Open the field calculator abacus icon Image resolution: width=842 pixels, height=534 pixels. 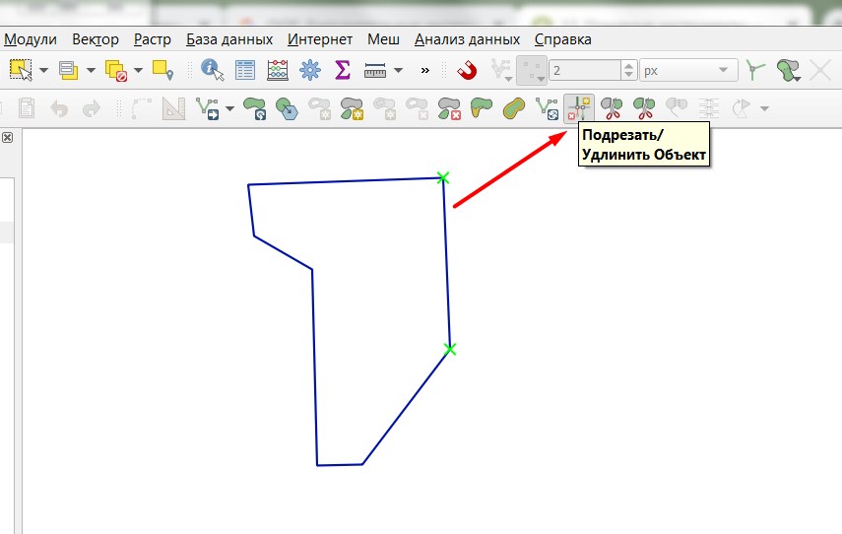point(278,70)
